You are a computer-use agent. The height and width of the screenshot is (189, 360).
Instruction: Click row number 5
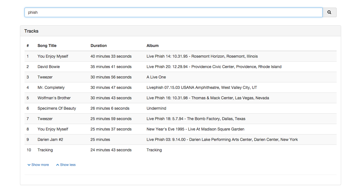(x=28, y=98)
